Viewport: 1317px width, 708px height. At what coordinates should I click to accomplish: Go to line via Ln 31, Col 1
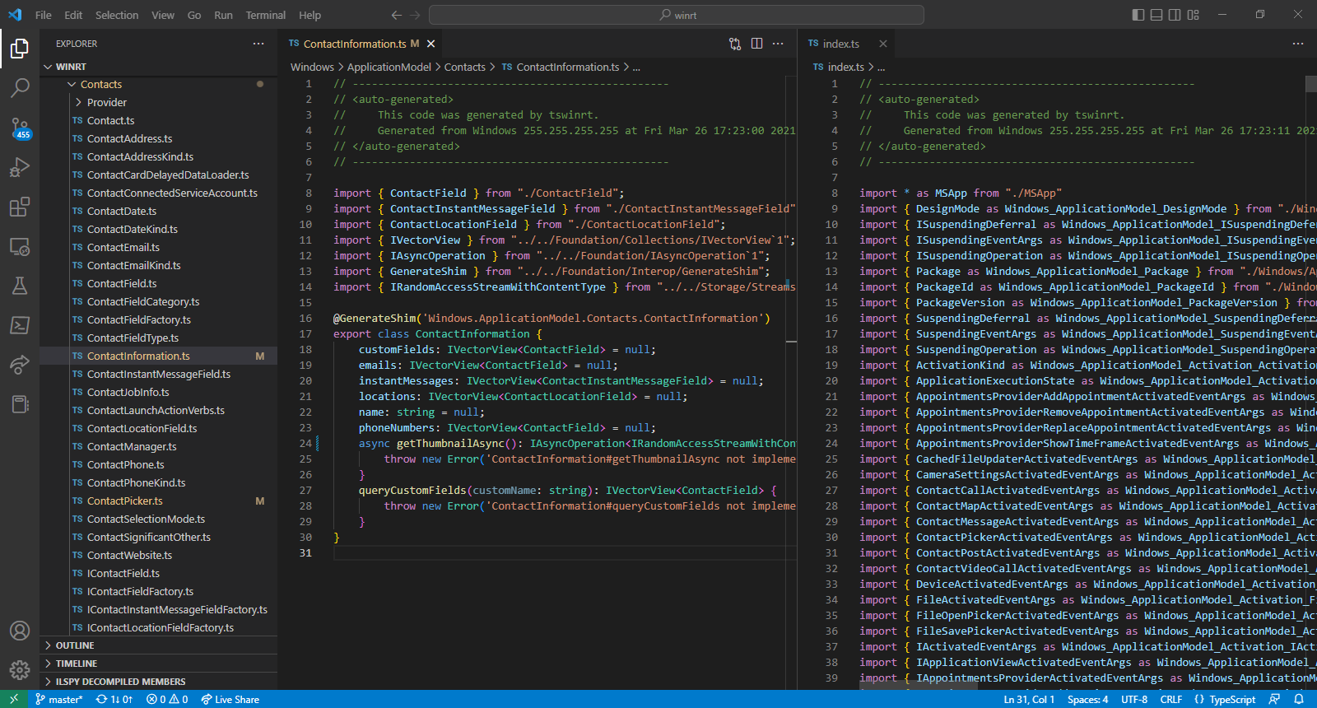pyautogui.click(x=1029, y=699)
